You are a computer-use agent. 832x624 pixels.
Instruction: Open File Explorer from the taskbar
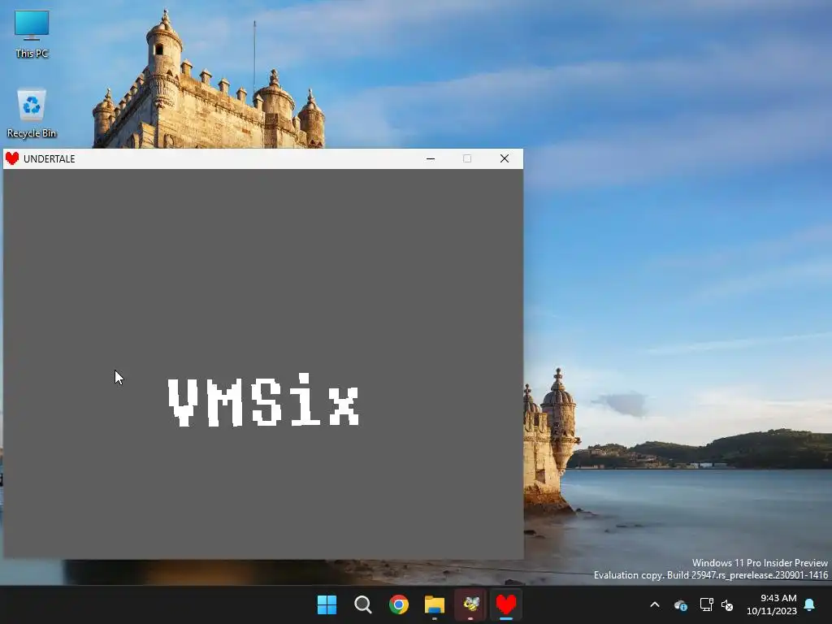point(435,604)
